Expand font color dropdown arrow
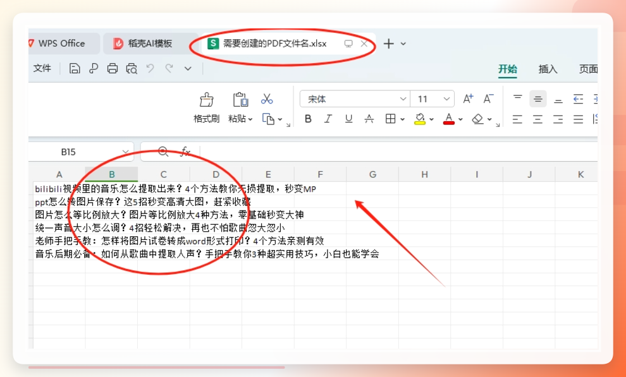626x377 pixels. point(460,119)
